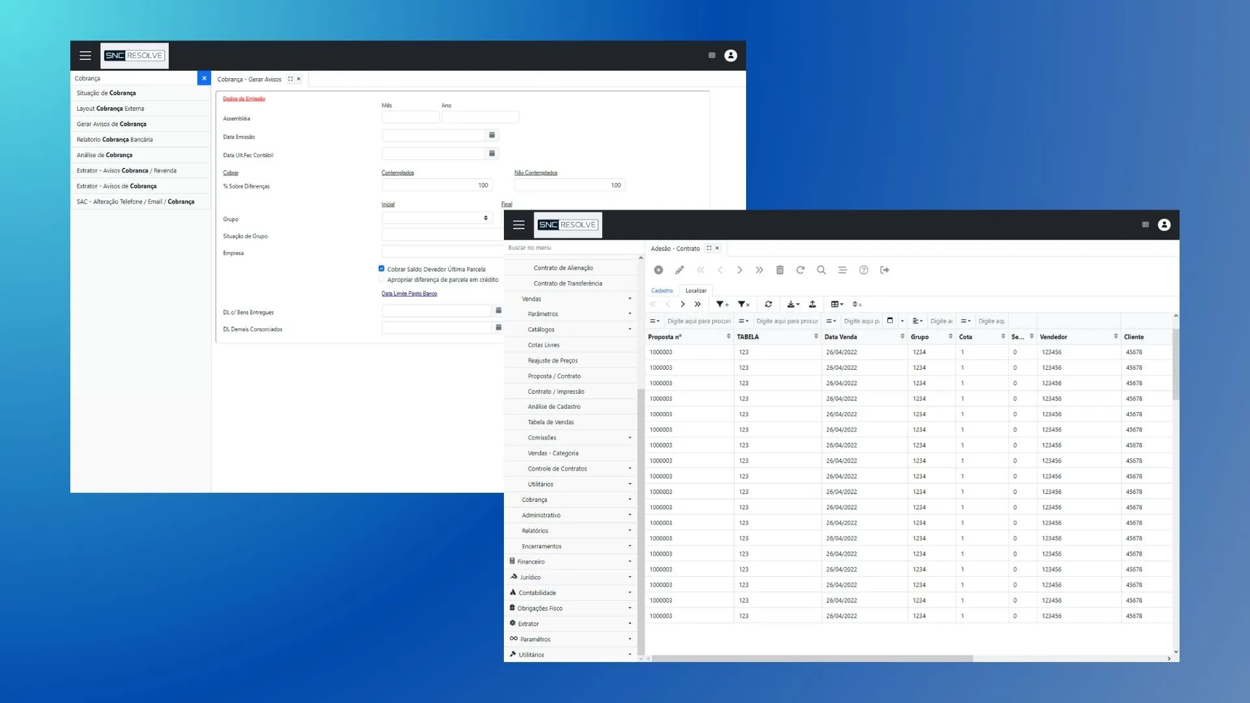Open help via the question mark icon

click(x=864, y=269)
